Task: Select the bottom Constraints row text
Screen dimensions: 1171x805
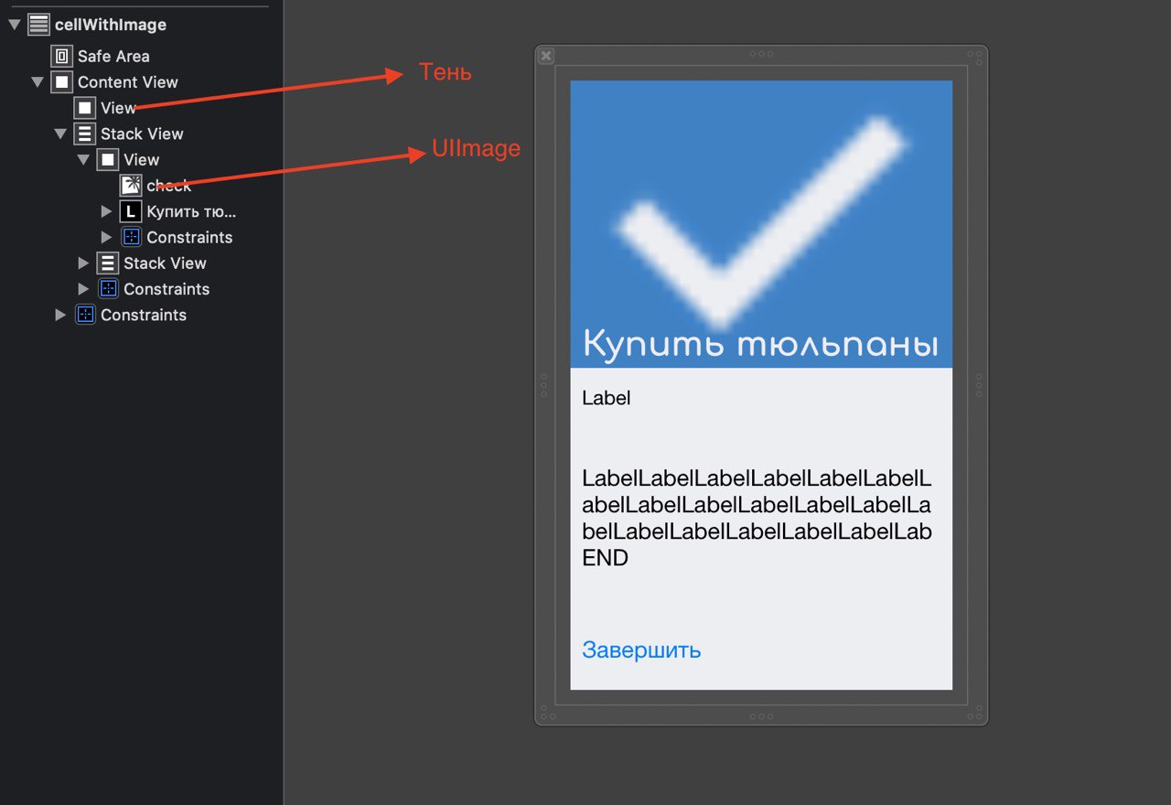Action: [144, 315]
